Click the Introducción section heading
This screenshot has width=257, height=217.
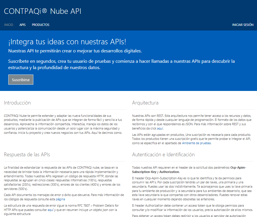(x=17, y=103)
